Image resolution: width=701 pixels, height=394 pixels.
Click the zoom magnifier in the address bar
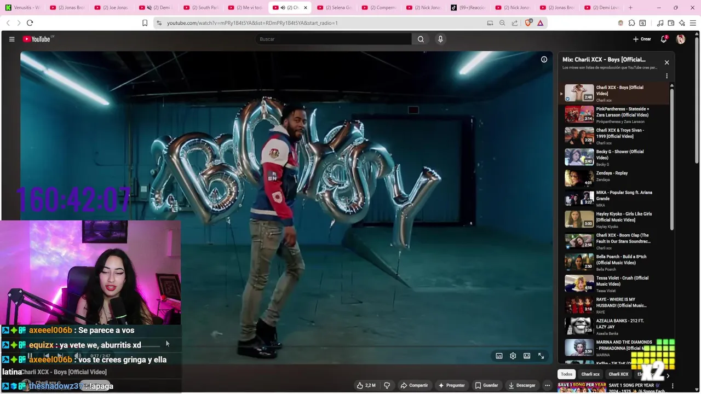pos(502,23)
